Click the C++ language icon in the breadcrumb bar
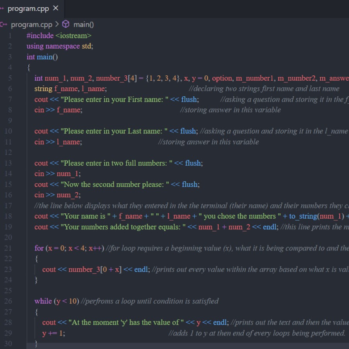 (x=3, y=24)
